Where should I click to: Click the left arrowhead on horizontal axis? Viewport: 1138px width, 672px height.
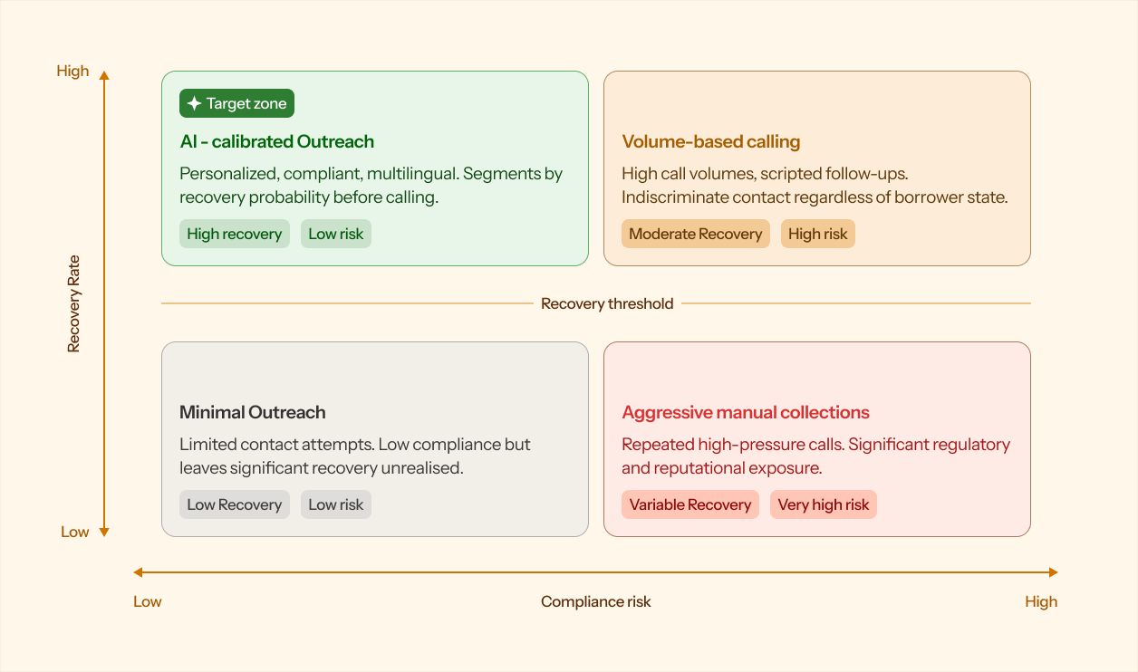pos(139,572)
